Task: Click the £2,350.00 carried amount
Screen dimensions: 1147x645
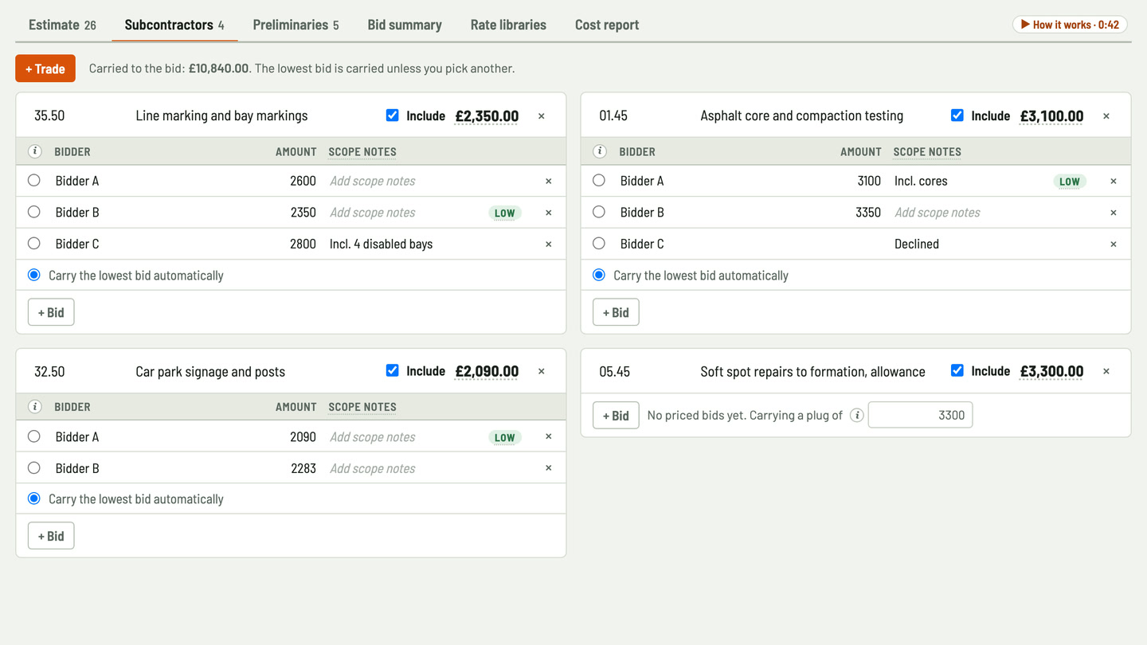Action: 487,116
